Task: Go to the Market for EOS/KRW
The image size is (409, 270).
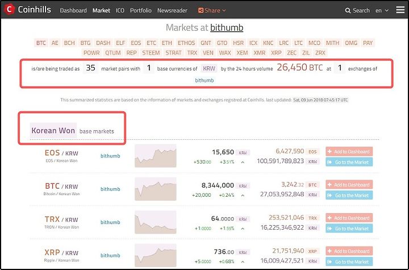Action: tap(349, 162)
